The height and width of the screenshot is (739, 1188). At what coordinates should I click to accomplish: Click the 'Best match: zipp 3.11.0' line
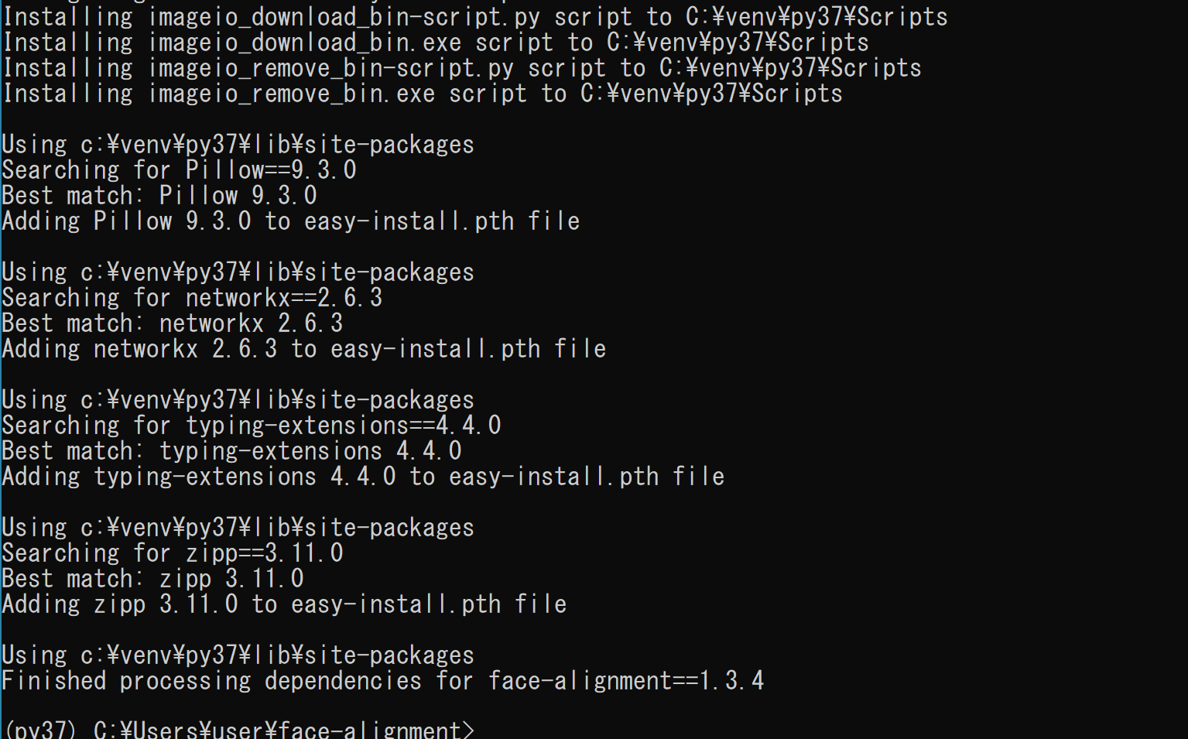(x=153, y=578)
